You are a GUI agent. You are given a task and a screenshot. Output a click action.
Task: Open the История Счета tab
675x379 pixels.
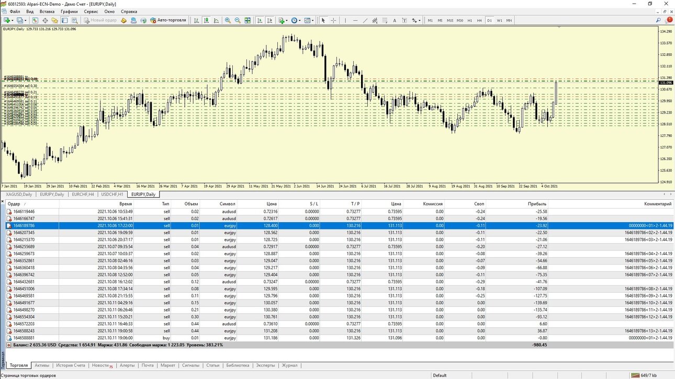71,365
